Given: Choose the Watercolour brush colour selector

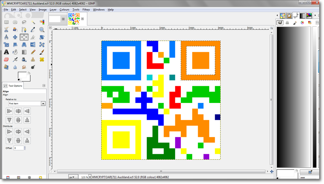Looking at the screenshot, I should (x=295, y=23).
